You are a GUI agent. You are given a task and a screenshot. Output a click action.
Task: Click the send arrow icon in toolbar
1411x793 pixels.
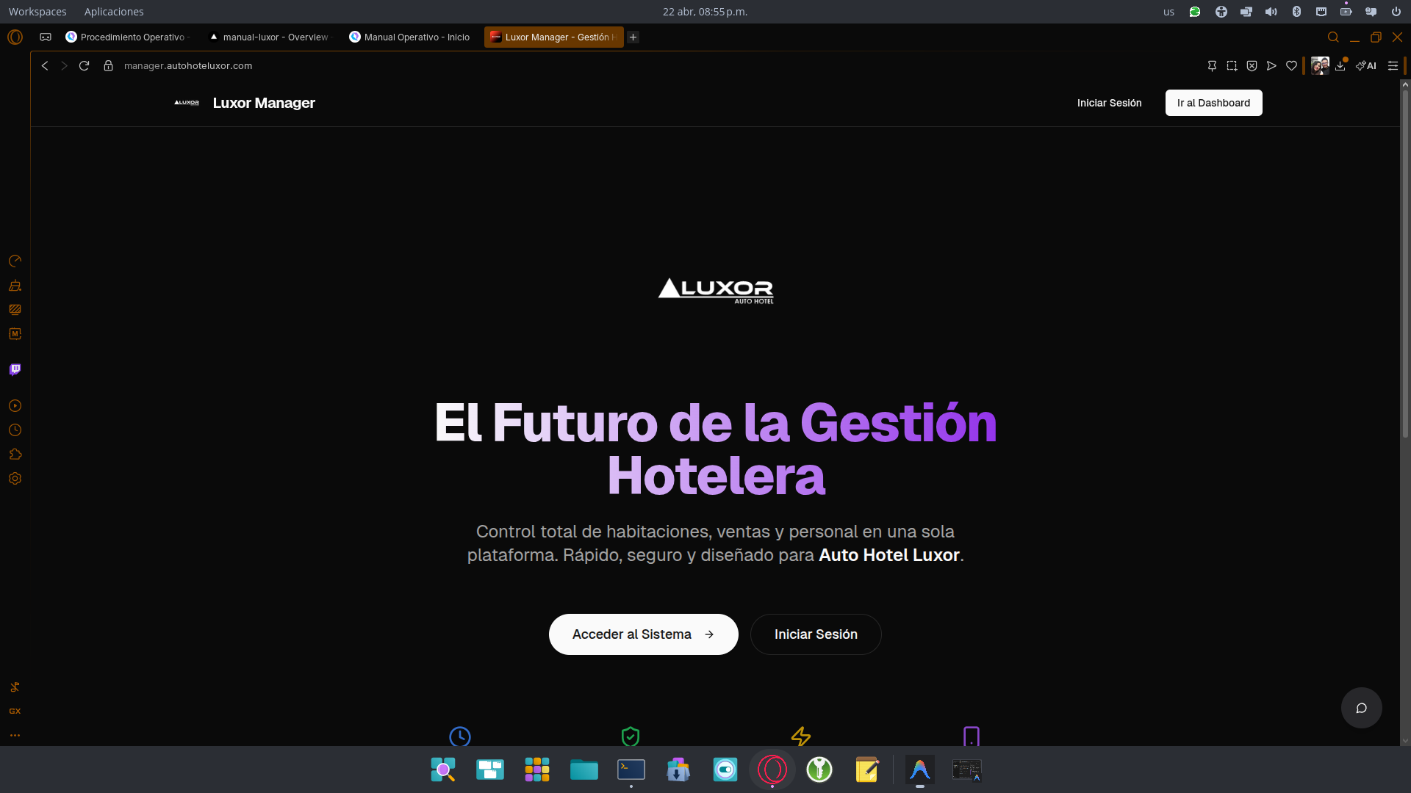1271,66
